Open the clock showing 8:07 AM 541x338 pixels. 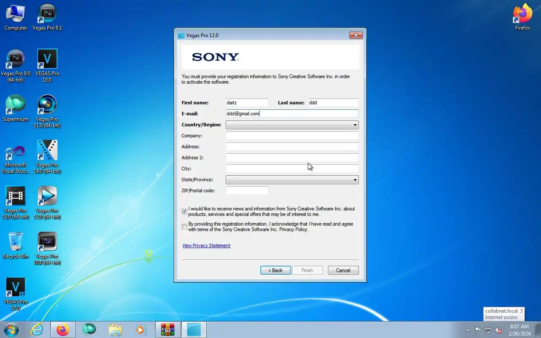[519, 330]
